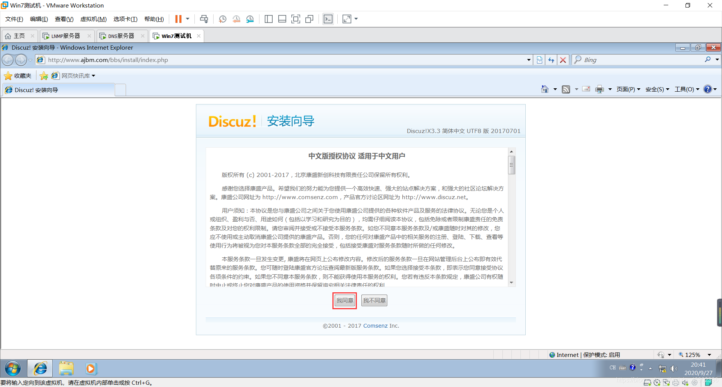This screenshot has height=387, width=722.
Task: Click the take snapshot icon
Action: (222, 19)
